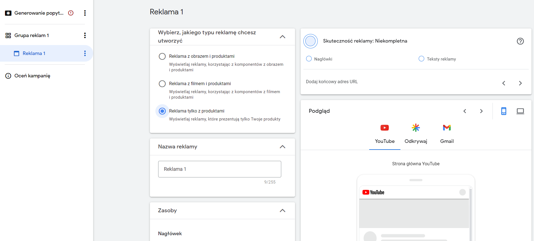This screenshot has height=241, width=534.
Task: Click the red campaign error warning icon
Action: (x=71, y=13)
